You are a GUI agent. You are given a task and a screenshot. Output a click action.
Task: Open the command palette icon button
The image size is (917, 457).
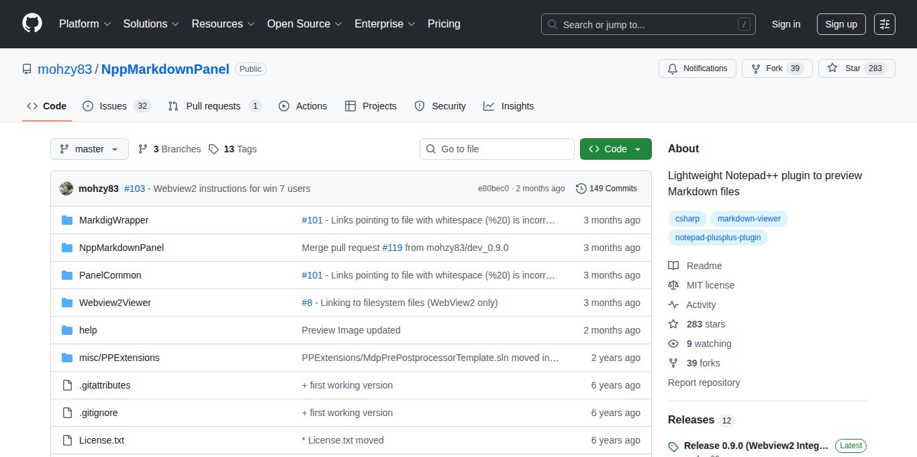pyautogui.click(x=885, y=24)
